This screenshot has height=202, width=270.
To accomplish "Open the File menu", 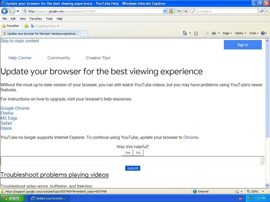I will tap(5, 19).
